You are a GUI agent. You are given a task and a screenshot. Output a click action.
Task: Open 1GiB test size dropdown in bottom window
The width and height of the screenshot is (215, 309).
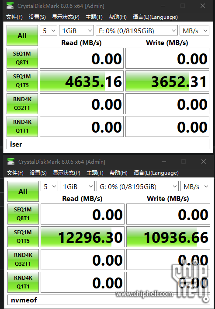point(77,186)
